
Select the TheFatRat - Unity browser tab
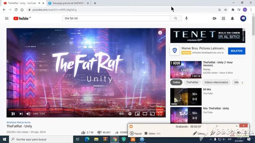(22, 3)
